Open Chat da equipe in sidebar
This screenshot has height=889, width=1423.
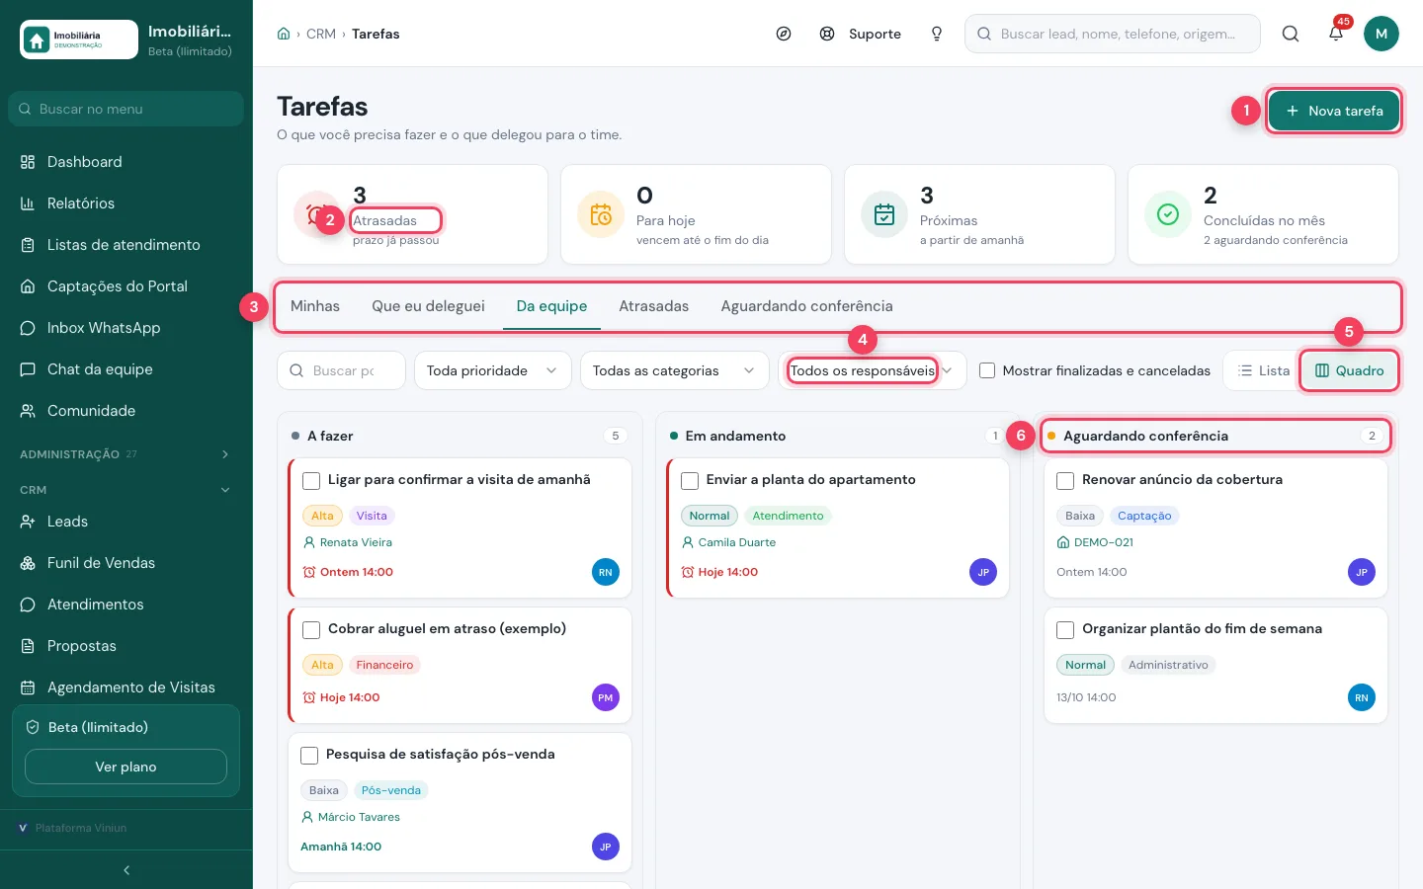click(x=126, y=369)
